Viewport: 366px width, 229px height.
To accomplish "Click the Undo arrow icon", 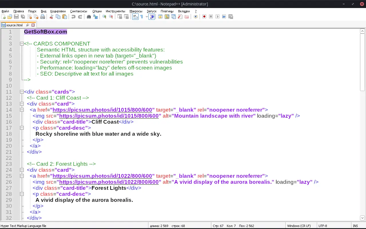I will click(x=73, y=17).
